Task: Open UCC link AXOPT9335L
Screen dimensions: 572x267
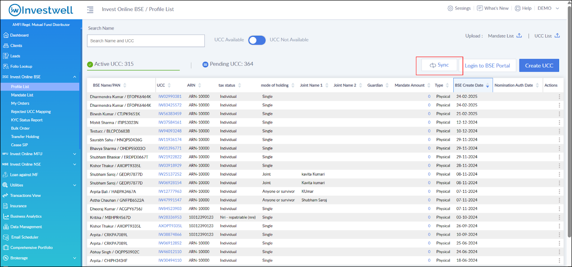Action: coord(170,226)
